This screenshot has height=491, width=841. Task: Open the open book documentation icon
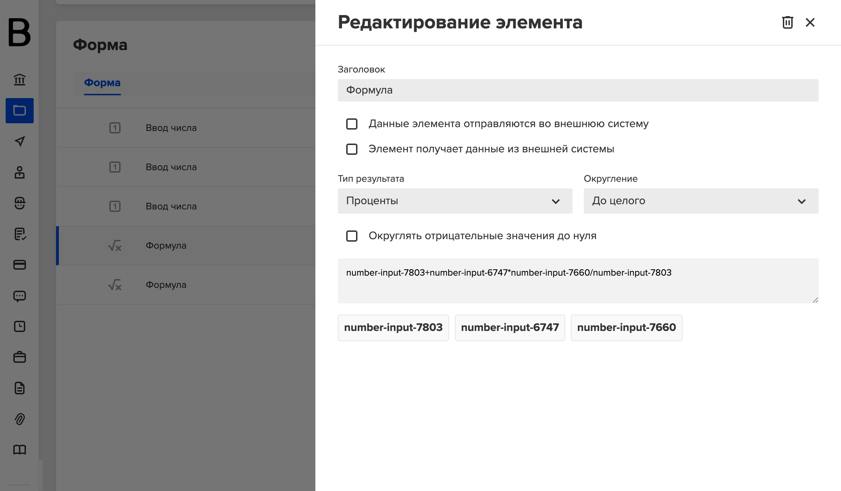click(x=20, y=450)
